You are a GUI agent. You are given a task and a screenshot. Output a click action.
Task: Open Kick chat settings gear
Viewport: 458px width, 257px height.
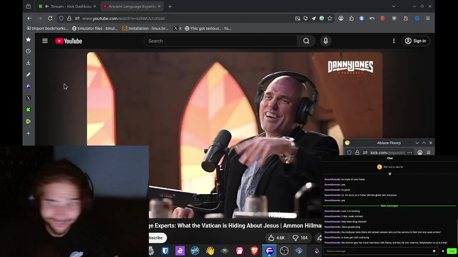pyautogui.click(x=443, y=251)
